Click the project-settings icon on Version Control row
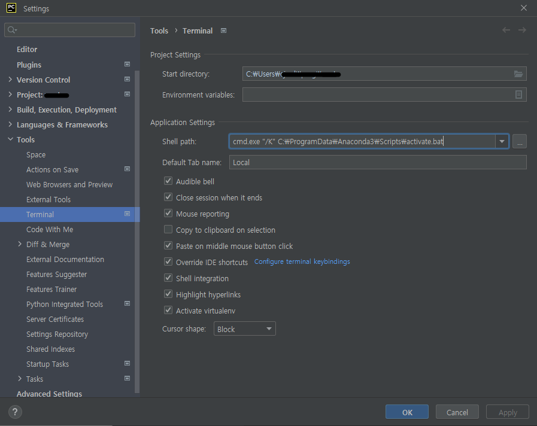The image size is (537, 426). pyautogui.click(x=127, y=80)
